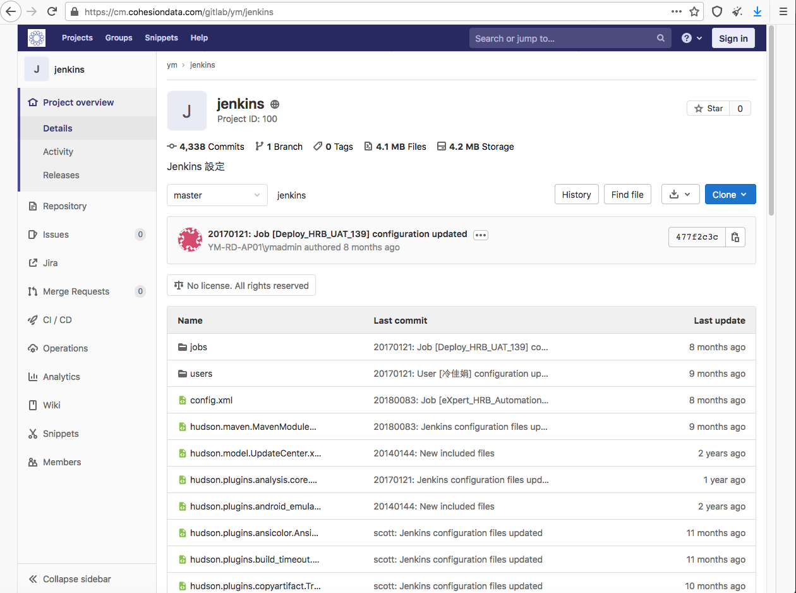Screen dimensions: 796x593
Task: Click the public globe visibility icon
Action: point(274,104)
